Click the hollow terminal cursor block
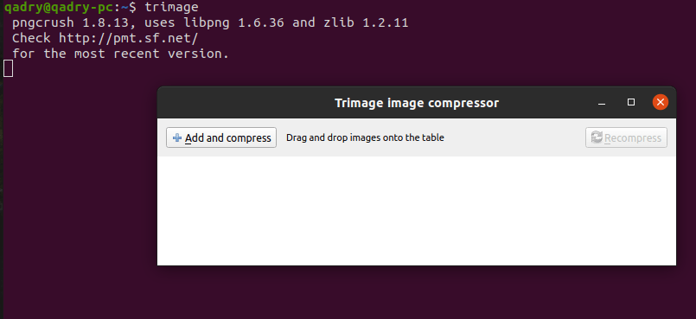This screenshot has height=319, width=696. (x=8, y=69)
